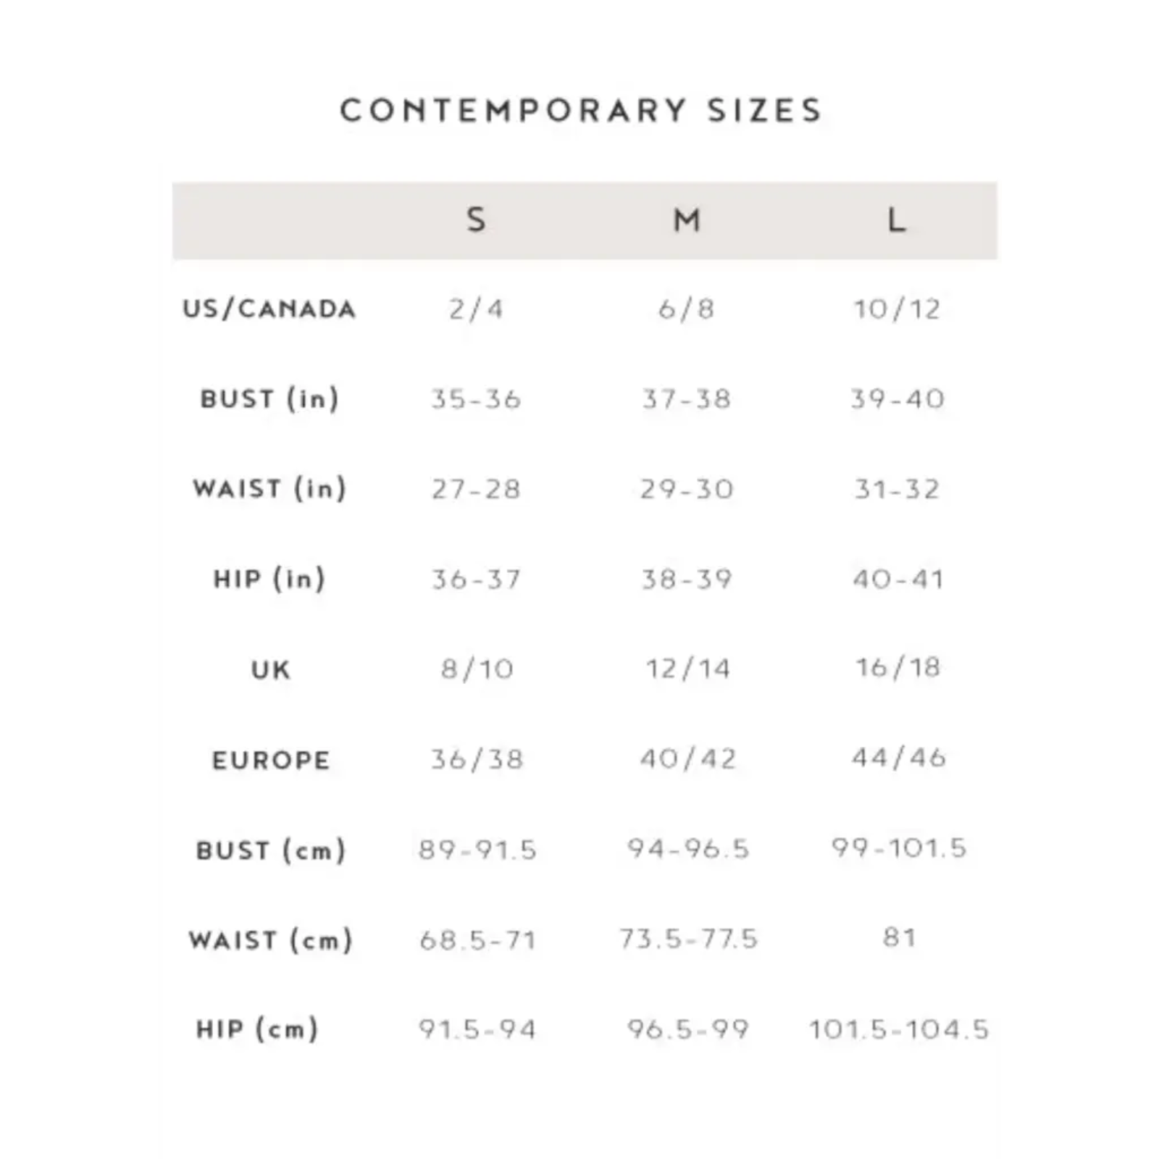
Task: Click the Contemporary Sizes heading
Action: (x=581, y=111)
